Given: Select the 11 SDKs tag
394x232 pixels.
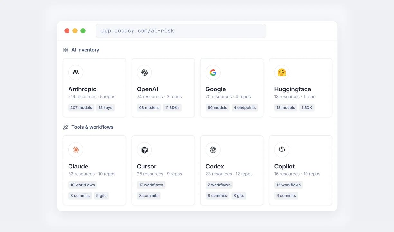Looking at the screenshot, I should (172, 108).
